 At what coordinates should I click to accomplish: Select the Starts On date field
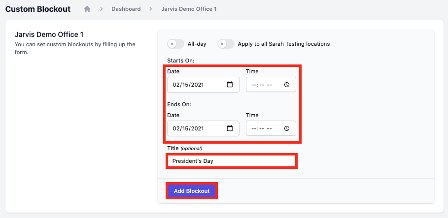point(203,85)
